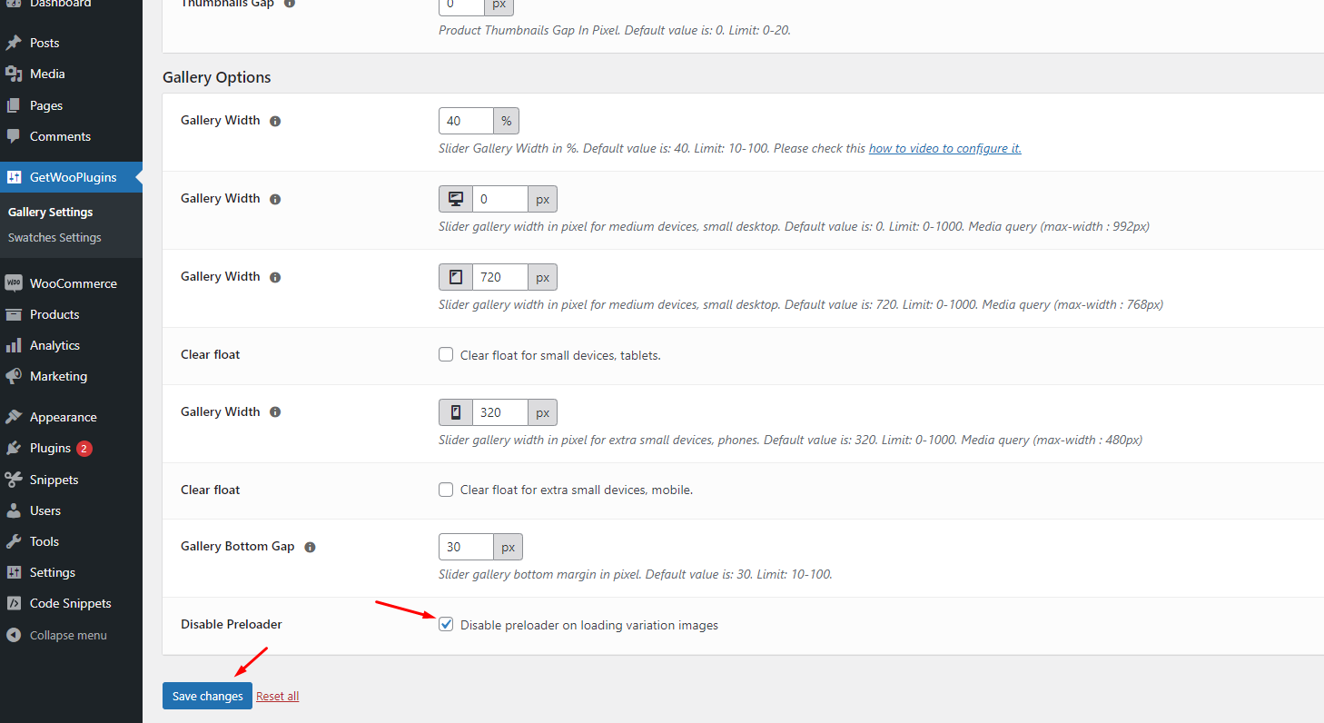Click info icon beside Gallery Width 720 row
1324x723 pixels.
click(275, 277)
